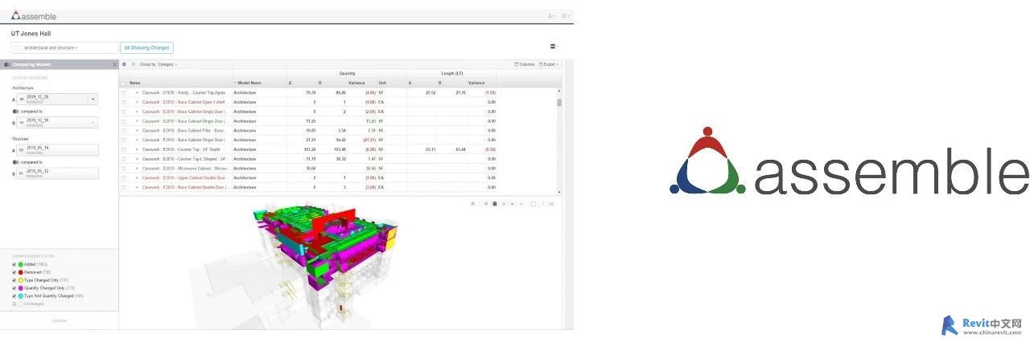Click the table vertical scrollbar thumb
This screenshot has height=342, width=1030.
[559, 102]
